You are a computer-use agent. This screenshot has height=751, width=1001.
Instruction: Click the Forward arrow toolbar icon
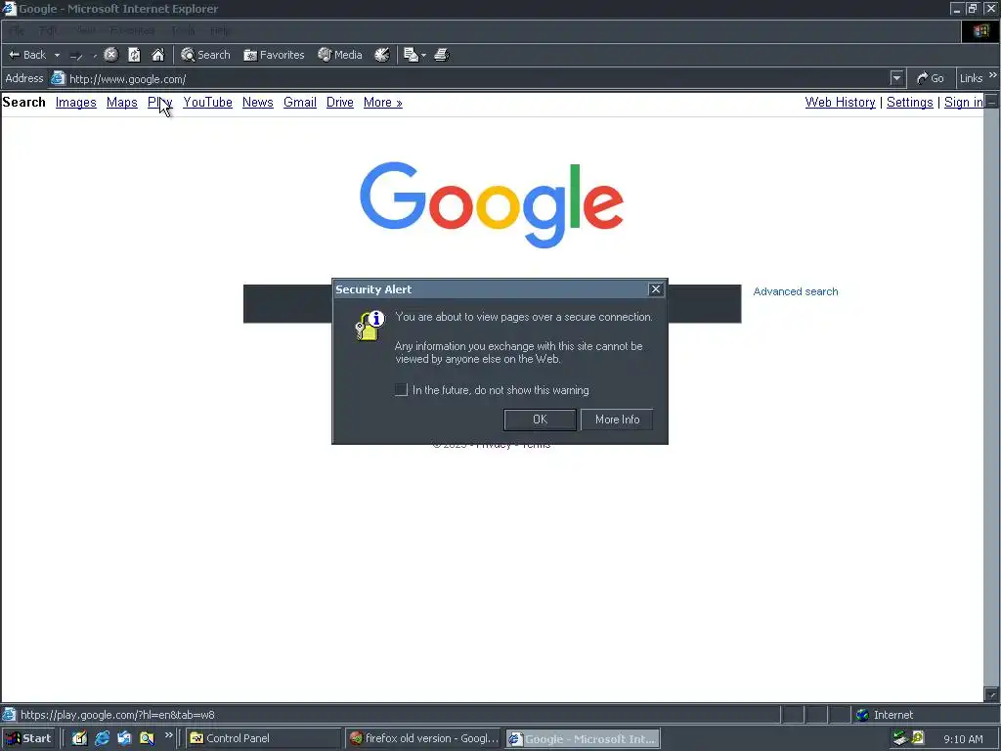coord(76,56)
